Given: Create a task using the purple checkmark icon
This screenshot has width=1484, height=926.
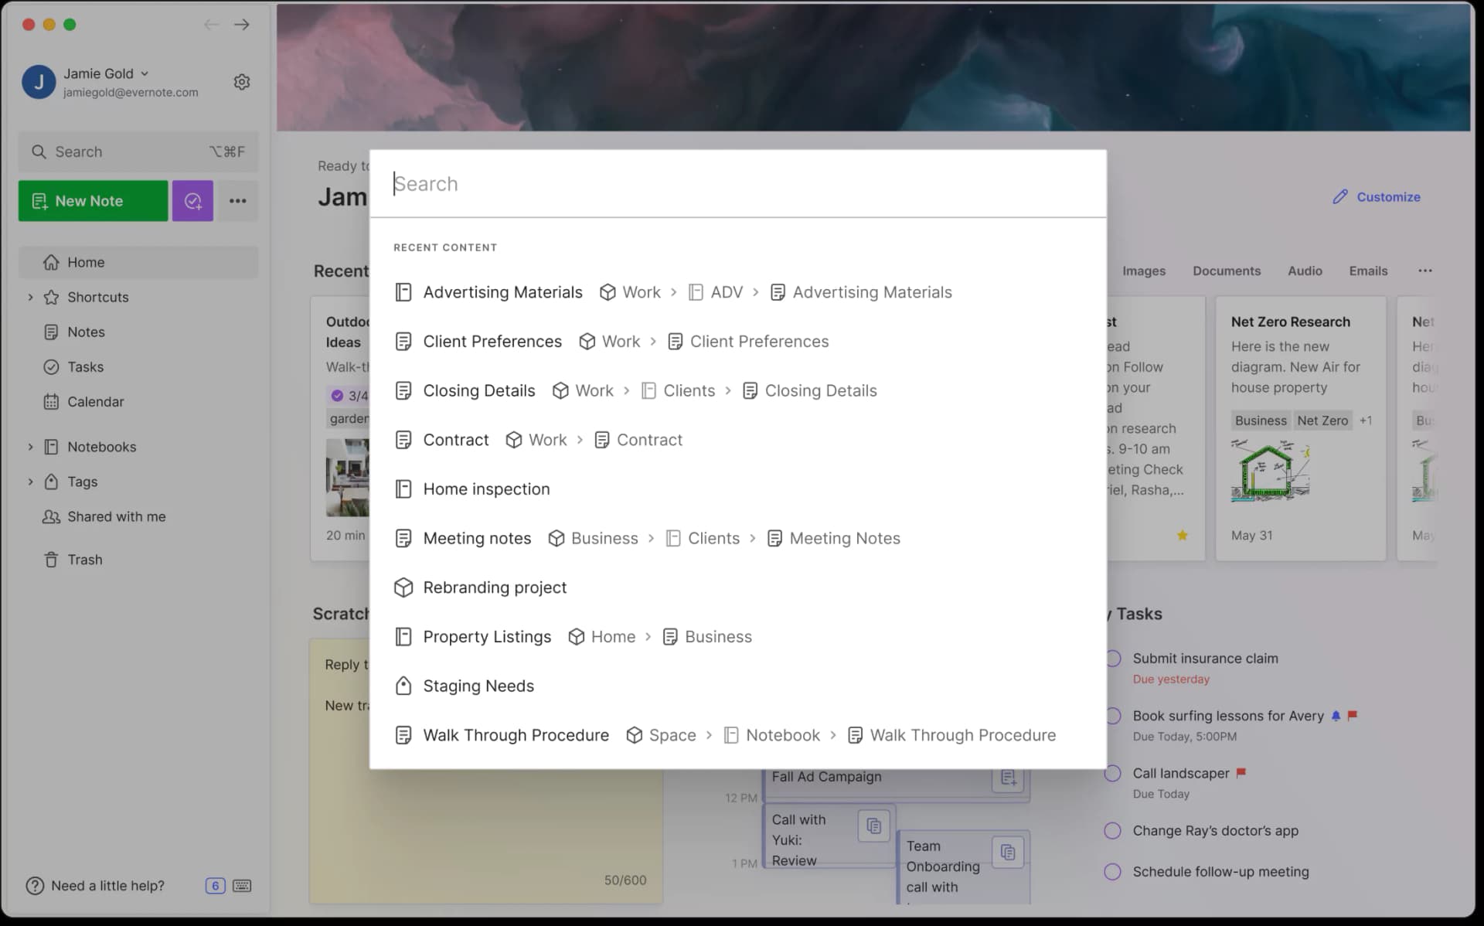Looking at the screenshot, I should pyautogui.click(x=192, y=200).
